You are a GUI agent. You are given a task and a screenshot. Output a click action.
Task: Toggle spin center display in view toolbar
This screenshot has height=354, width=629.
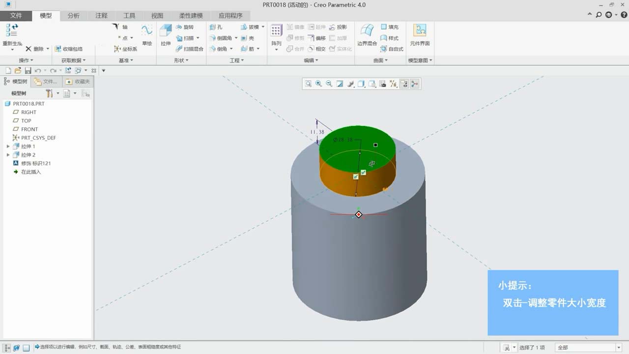(x=415, y=84)
